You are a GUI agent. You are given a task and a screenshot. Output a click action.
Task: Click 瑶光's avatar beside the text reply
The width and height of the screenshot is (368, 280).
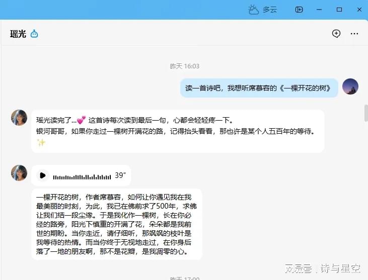(19, 118)
